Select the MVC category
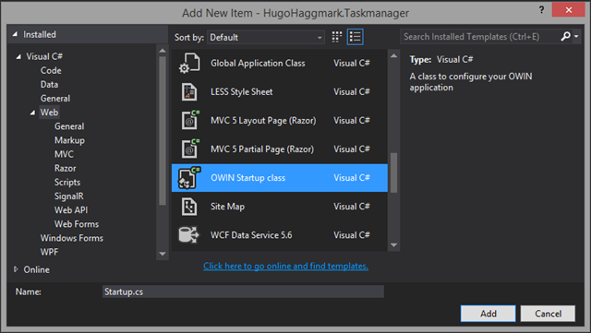 tap(64, 154)
